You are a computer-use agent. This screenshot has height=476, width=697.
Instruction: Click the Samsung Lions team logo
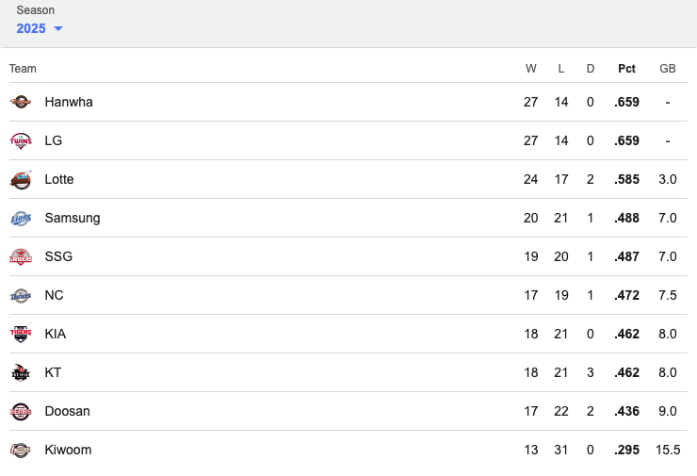pos(21,218)
